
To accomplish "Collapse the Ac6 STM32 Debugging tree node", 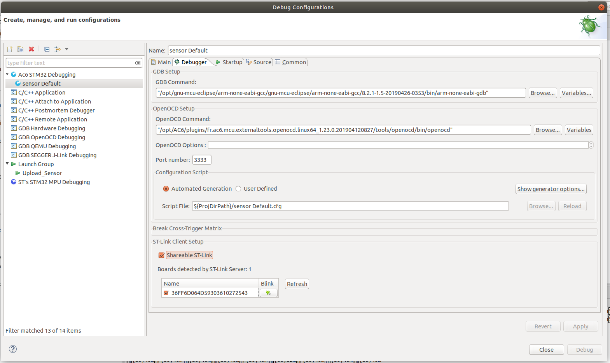I will pyautogui.click(x=7, y=74).
